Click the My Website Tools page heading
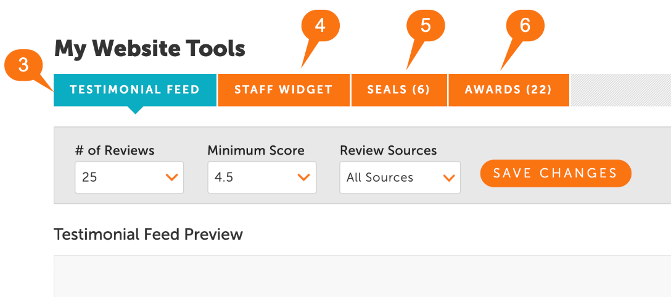 tap(150, 48)
